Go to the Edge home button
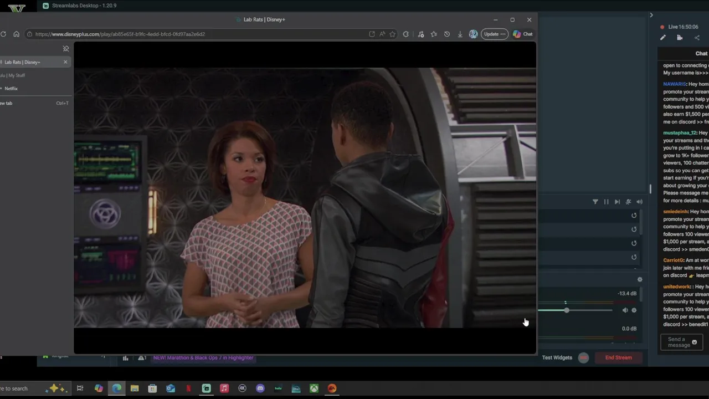 [x=16, y=34]
